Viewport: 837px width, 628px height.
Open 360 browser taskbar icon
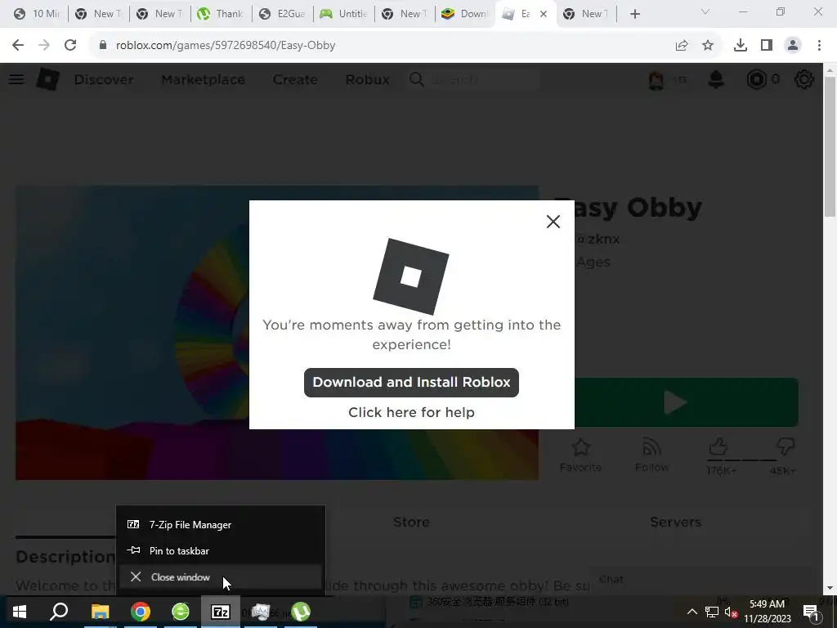[x=181, y=612]
